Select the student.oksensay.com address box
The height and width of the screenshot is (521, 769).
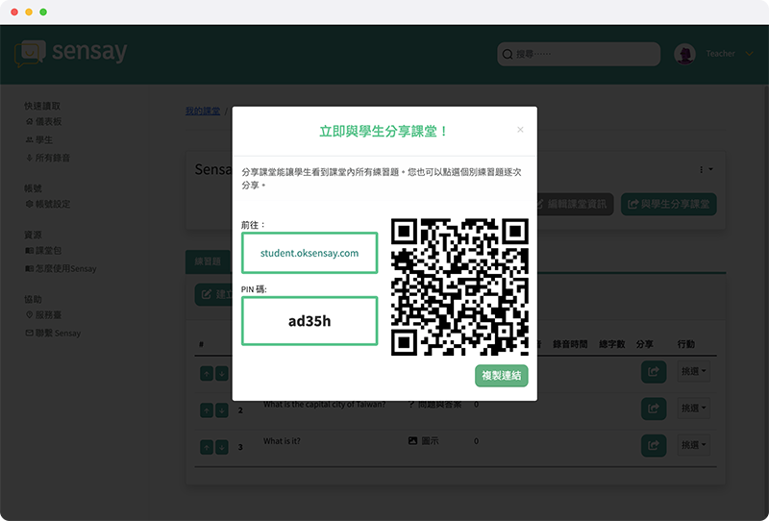[x=310, y=253]
